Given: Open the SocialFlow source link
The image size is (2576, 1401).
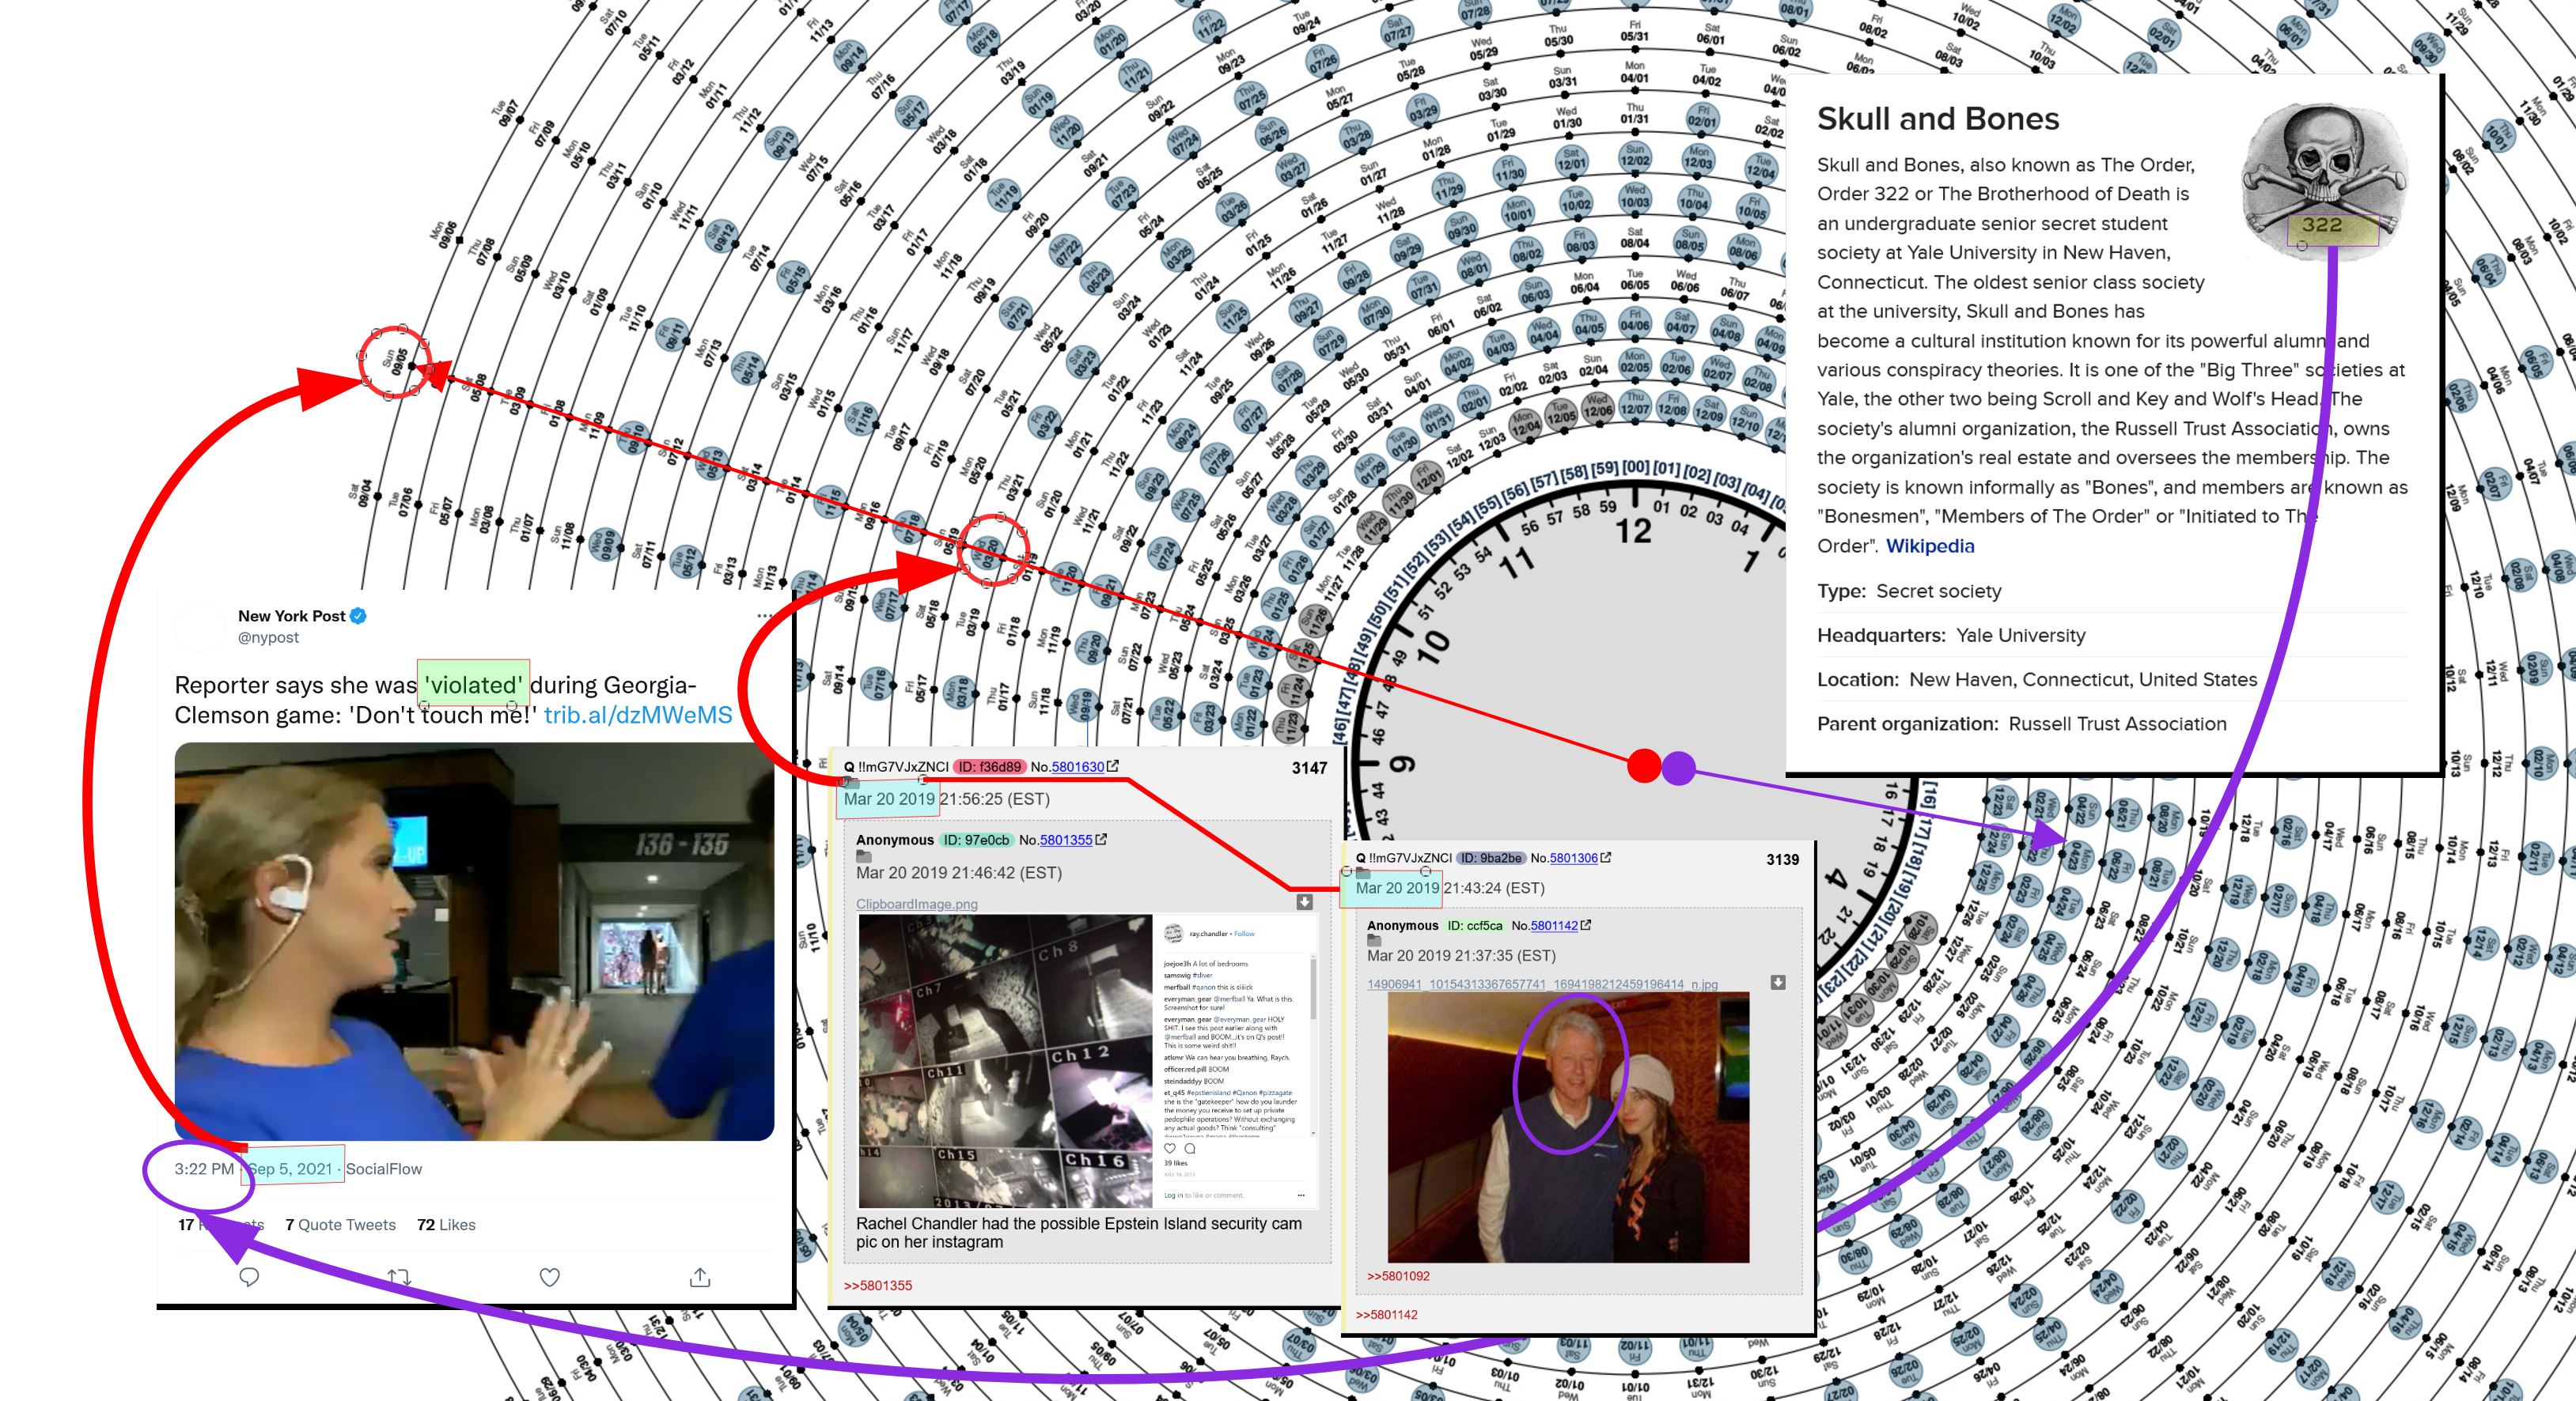Looking at the screenshot, I should [x=384, y=1169].
